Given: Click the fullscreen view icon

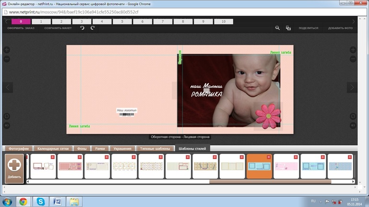Looking at the screenshot, I should pos(288,28).
